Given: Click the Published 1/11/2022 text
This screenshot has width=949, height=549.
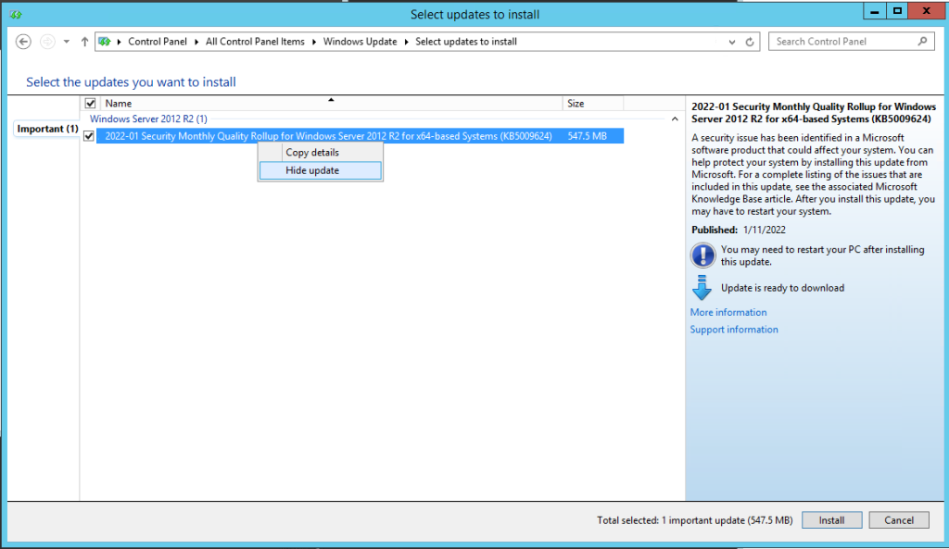Looking at the screenshot, I should pos(739,230).
